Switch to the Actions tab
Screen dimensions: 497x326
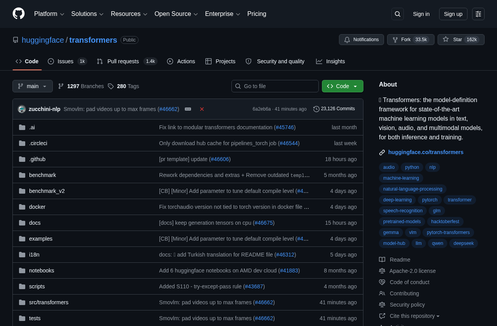coord(181,61)
